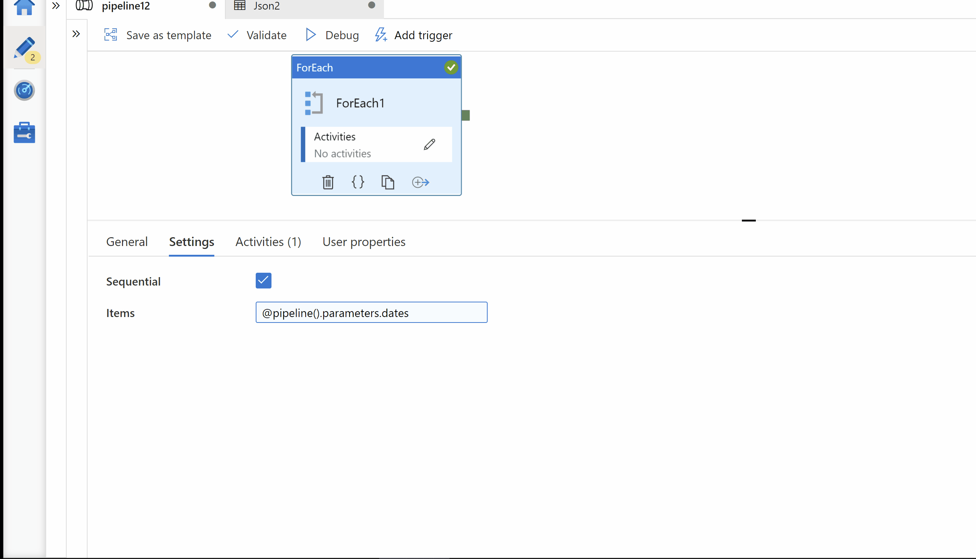Uncheck the Sequential checkbox
Screen dimensions: 976x559
pos(263,281)
